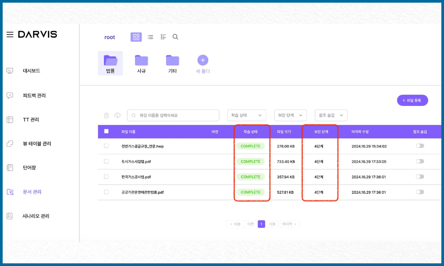This screenshot has width=444, height=266.
Task: Open search with the magnifier icon
Action: (x=175, y=37)
